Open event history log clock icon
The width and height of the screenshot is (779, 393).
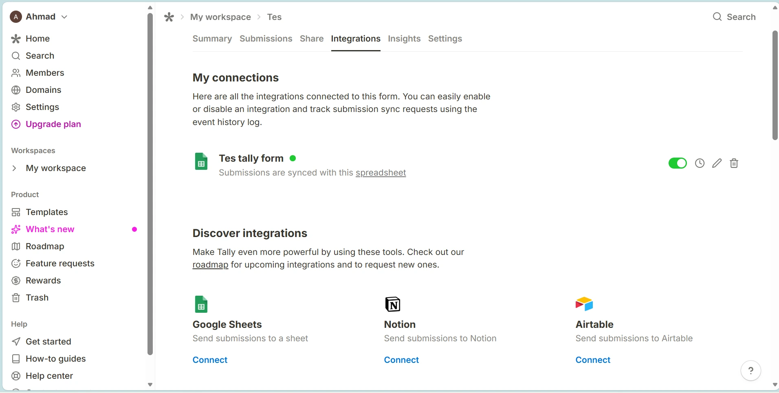700,163
